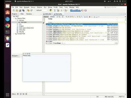Start macro recording with the red dot icon
This screenshot has height=98, width=131.
[90, 17]
